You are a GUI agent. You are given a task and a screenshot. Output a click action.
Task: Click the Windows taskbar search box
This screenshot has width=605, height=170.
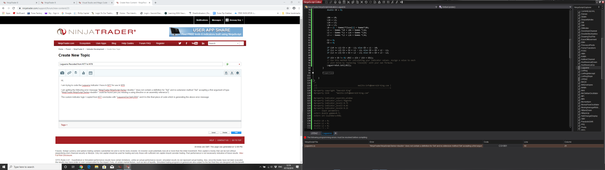[x=34, y=167]
